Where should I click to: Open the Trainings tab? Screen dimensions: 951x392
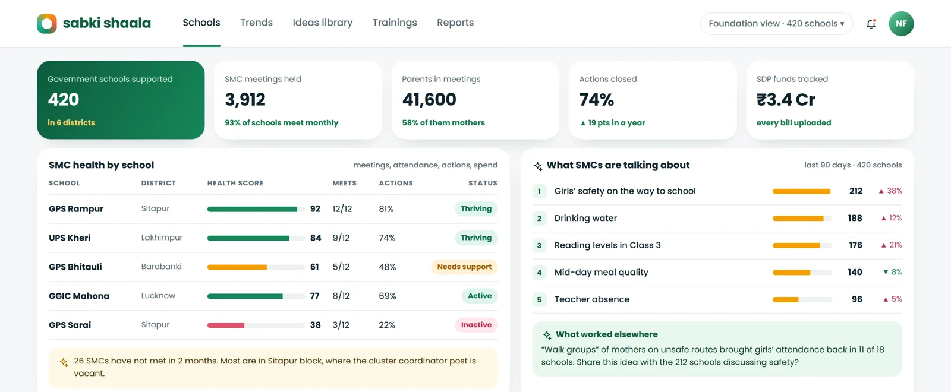[x=395, y=23]
